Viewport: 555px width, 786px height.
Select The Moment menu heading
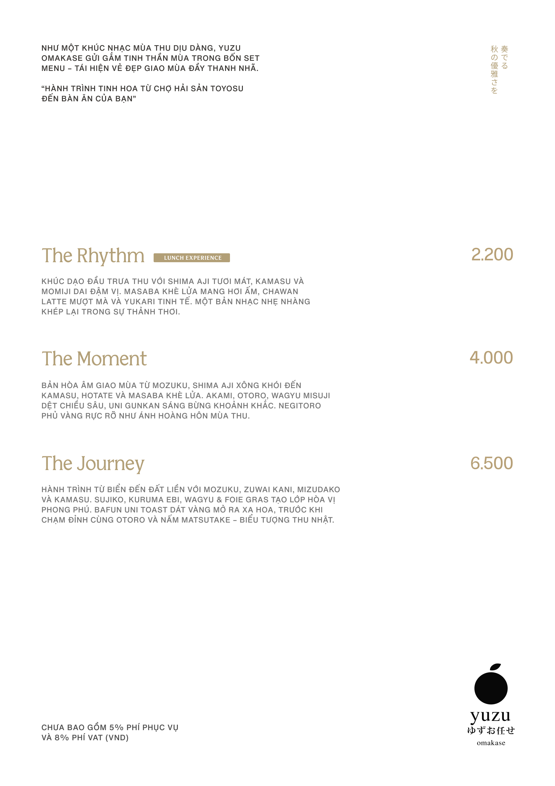[x=94, y=359]
